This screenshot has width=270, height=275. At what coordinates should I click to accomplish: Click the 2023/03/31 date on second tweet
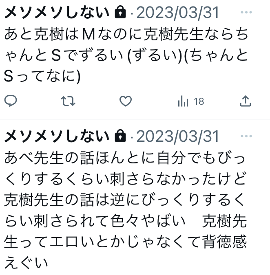pos(178,136)
